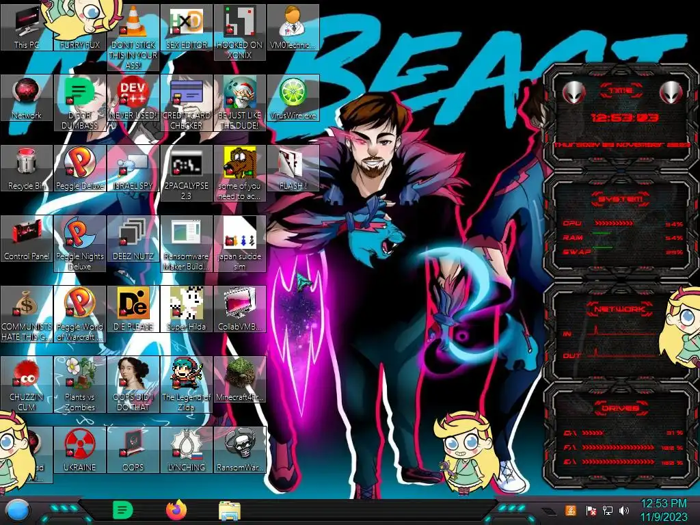Launch The Legend of Zilda shortcut

click(x=187, y=385)
